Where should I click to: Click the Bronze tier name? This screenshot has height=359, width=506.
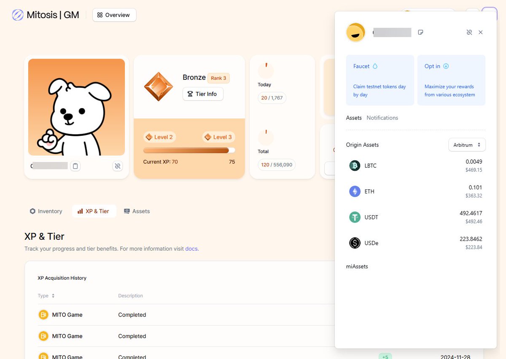click(194, 78)
